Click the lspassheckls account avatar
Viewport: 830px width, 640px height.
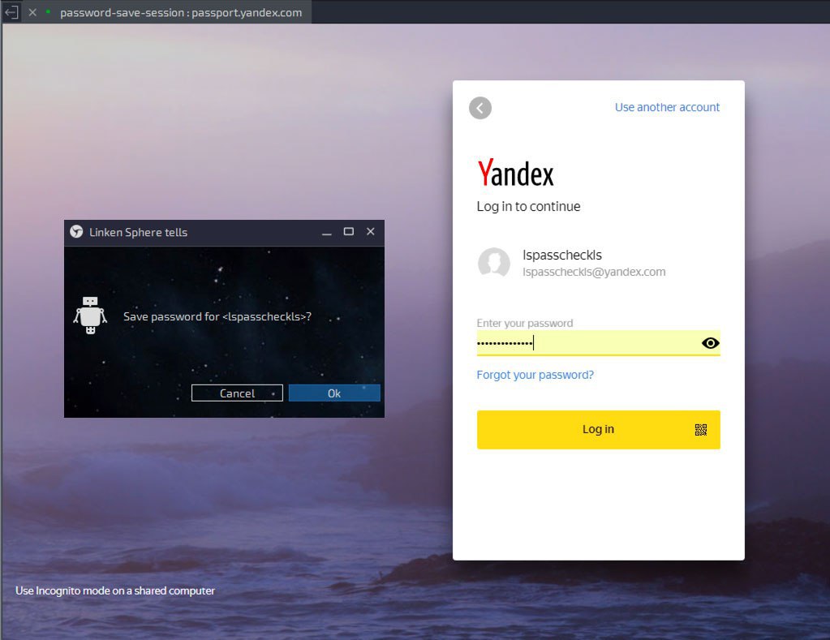click(x=494, y=263)
